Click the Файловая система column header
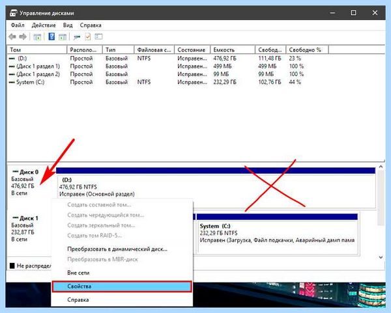Viewport: 391px width, 313px height. 154,50
